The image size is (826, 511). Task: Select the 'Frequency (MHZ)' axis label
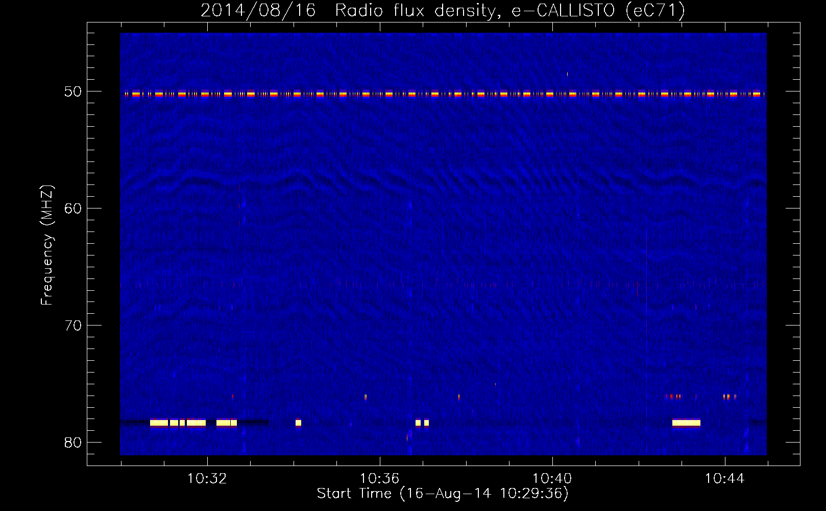coord(46,245)
